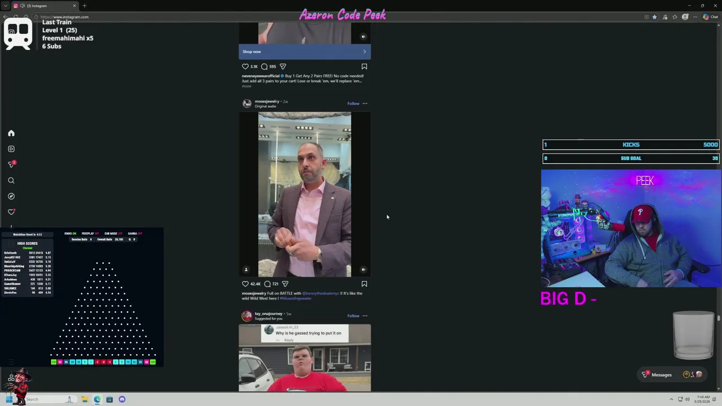Toggle sound on the eyewear ad video
The image size is (722, 406).
coord(364,37)
